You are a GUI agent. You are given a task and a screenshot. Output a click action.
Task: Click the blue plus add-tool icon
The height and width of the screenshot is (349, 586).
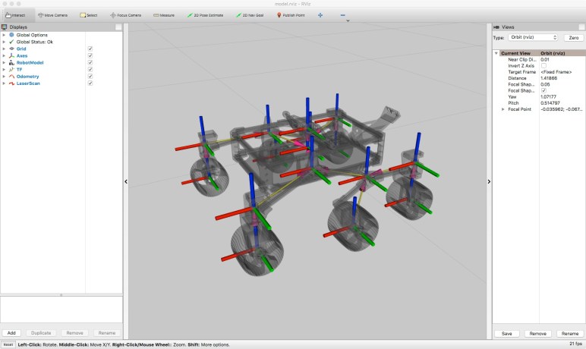(320, 14)
